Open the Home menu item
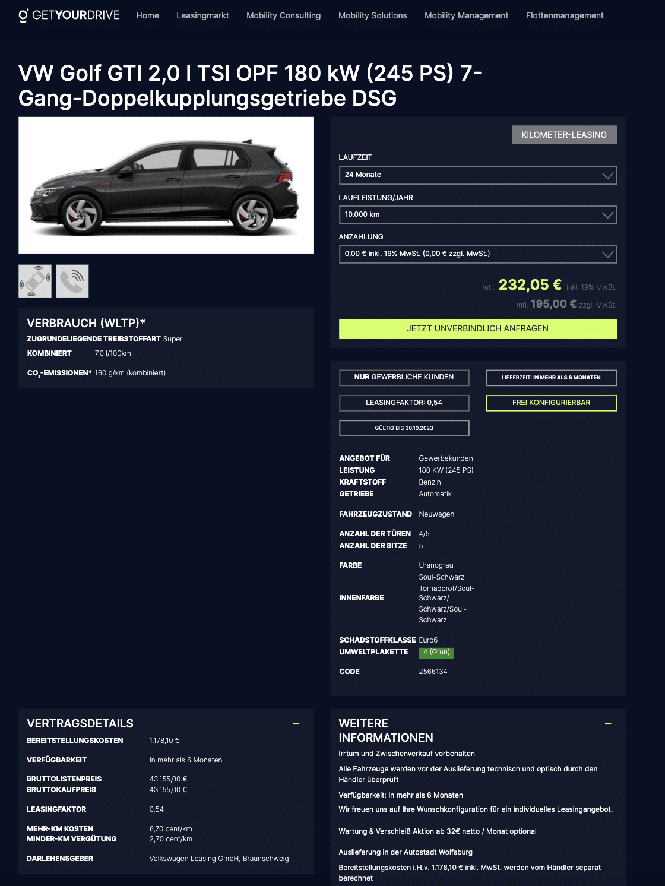665x886 pixels. click(147, 15)
